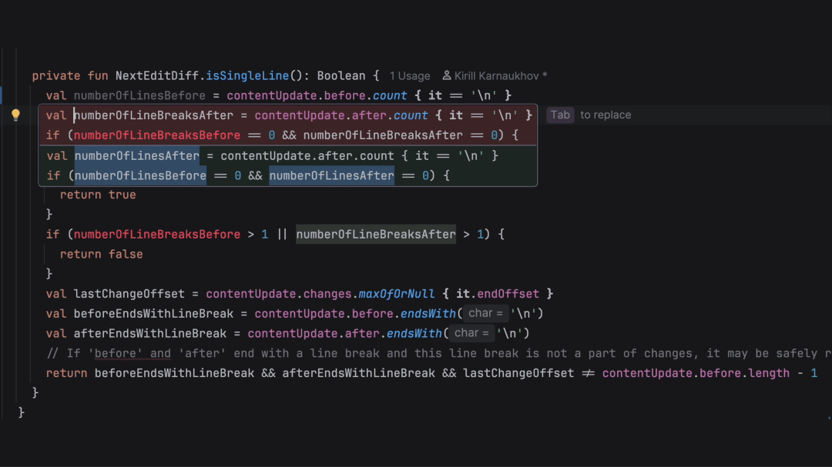Click numberOfLineBreaksAfter in the red popup line
Viewport: 832px width, 467px height.
(153, 115)
